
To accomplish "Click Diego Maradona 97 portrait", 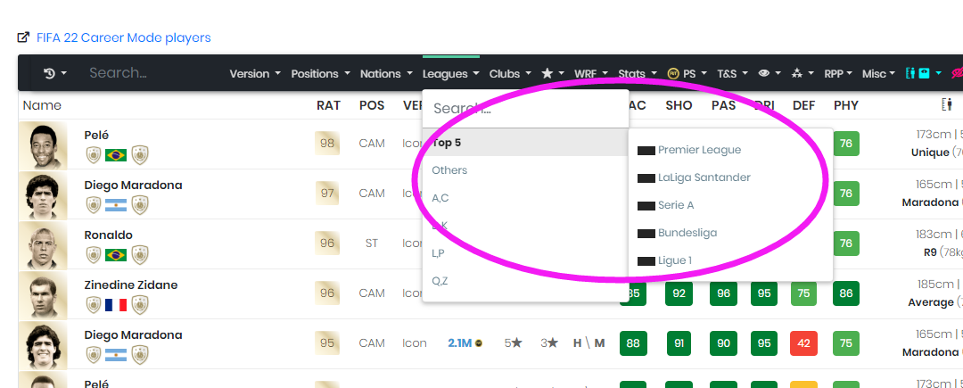I will click(x=43, y=194).
